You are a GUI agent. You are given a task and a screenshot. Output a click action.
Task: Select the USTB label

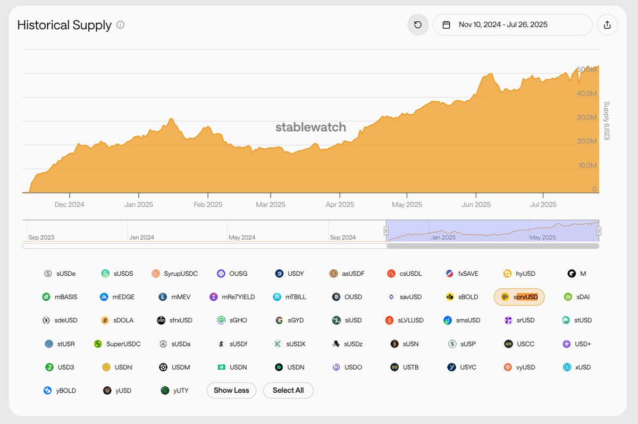410,367
